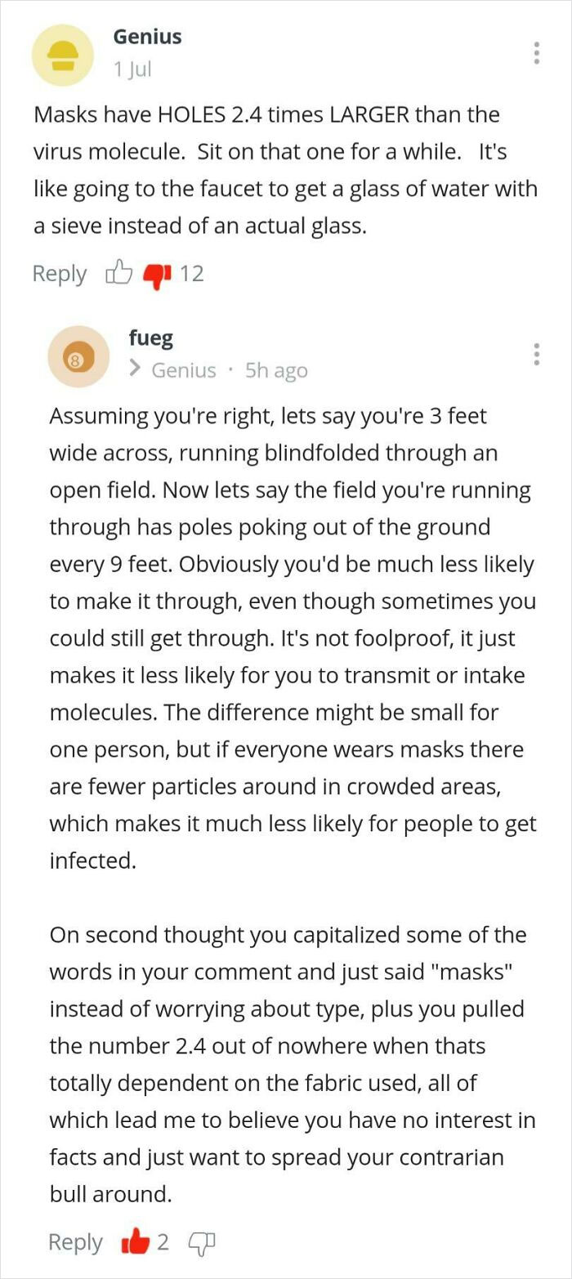The image size is (572, 1279).
Task: Open the second comment's three-dot dropdown
Action: [x=537, y=354]
